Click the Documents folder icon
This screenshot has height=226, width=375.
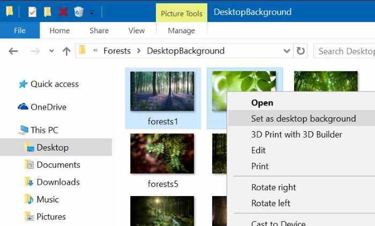click(29, 164)
